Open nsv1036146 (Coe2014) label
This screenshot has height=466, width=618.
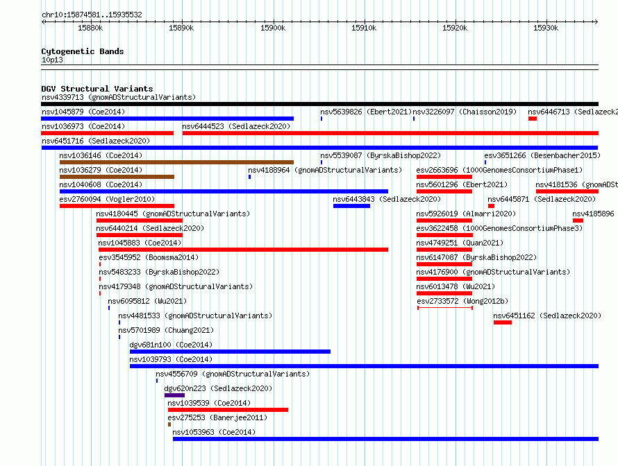pyautogui.click(x=101, y=155)
